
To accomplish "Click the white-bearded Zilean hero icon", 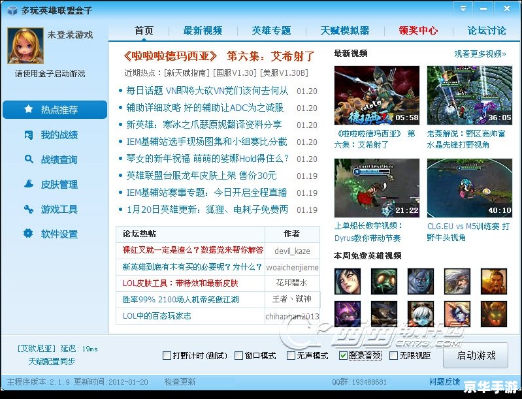I will pyautogui.click(x=457, y=281).
